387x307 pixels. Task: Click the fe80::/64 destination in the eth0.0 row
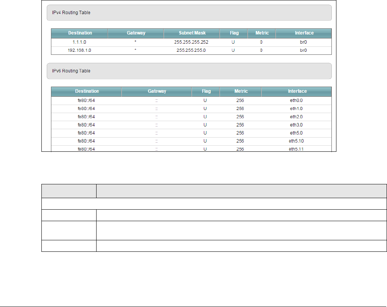[86, 100]
